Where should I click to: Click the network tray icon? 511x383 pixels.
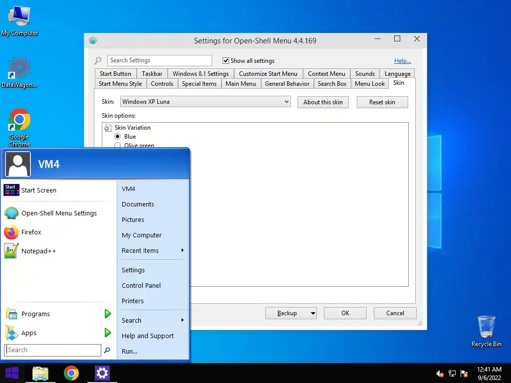tap(452, 374)
